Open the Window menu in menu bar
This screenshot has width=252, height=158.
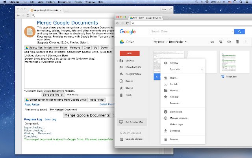tap(90, 2)
